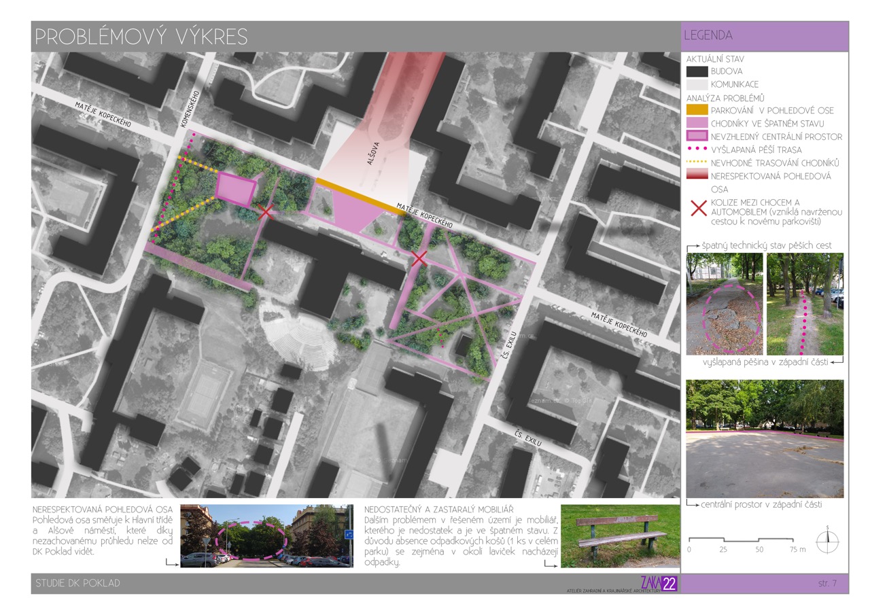This screenshot has height=615, width=870.
Task: Pick the light grey KOMUNIKACE legend swatch
Action: click(x=697, y=84)
